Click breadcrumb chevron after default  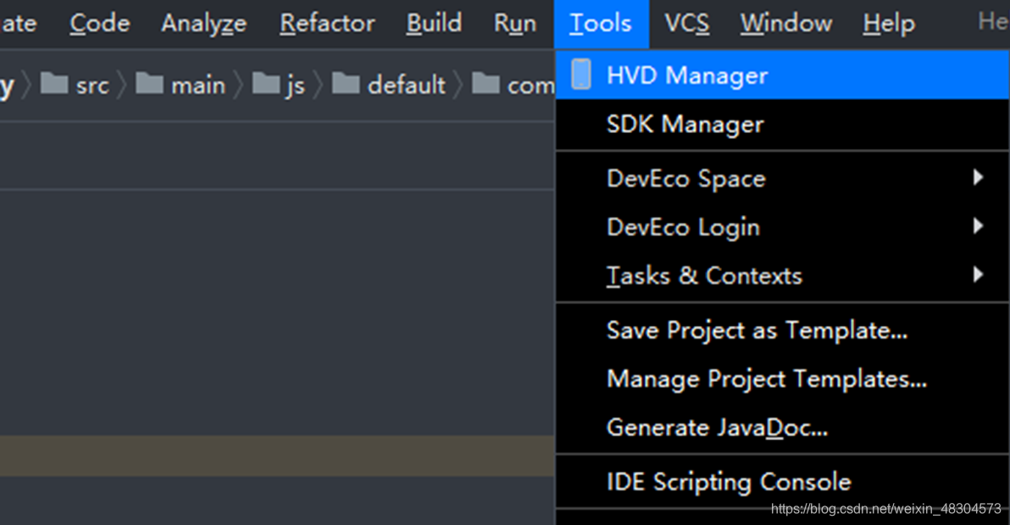point(458,85)
